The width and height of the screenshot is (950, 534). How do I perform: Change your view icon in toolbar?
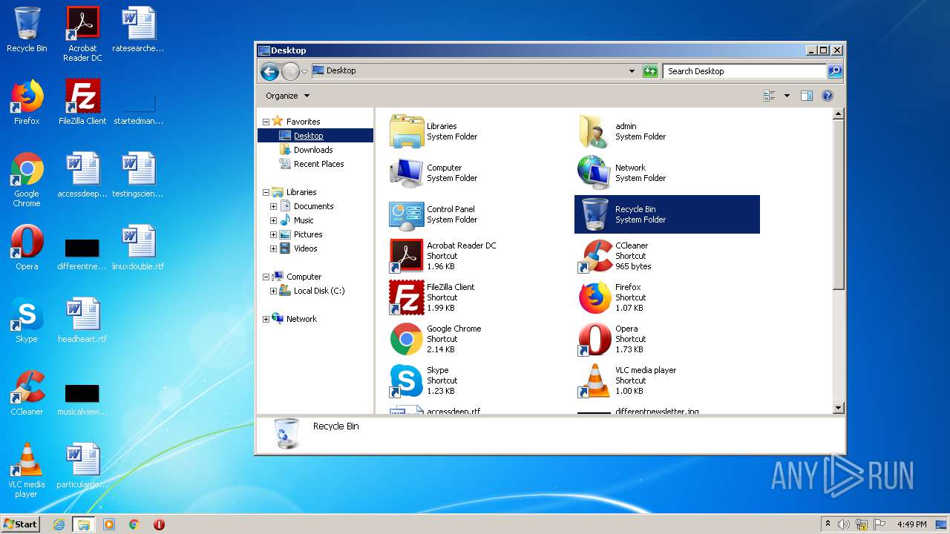[769, 96]
